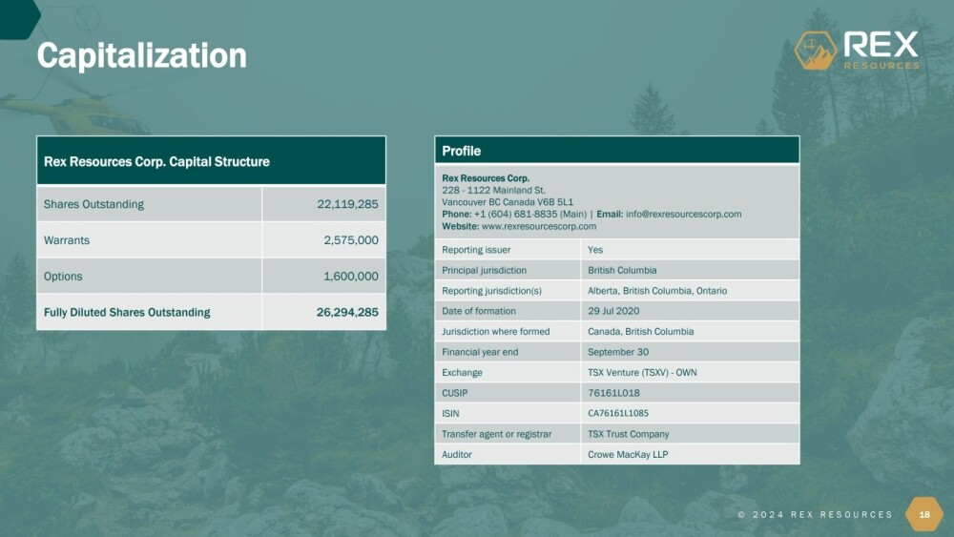The image size is (954, 537).
Task: Select the Auditor label
Action: (x=456, y=454)
